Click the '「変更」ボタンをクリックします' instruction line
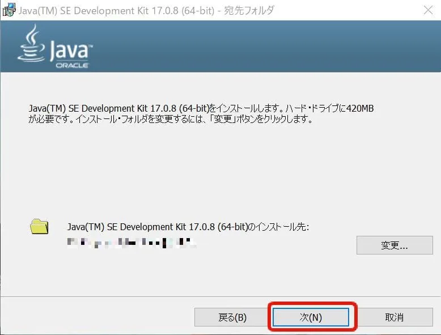The width and height of the screenshot is (441, 335). click(261, 119)
